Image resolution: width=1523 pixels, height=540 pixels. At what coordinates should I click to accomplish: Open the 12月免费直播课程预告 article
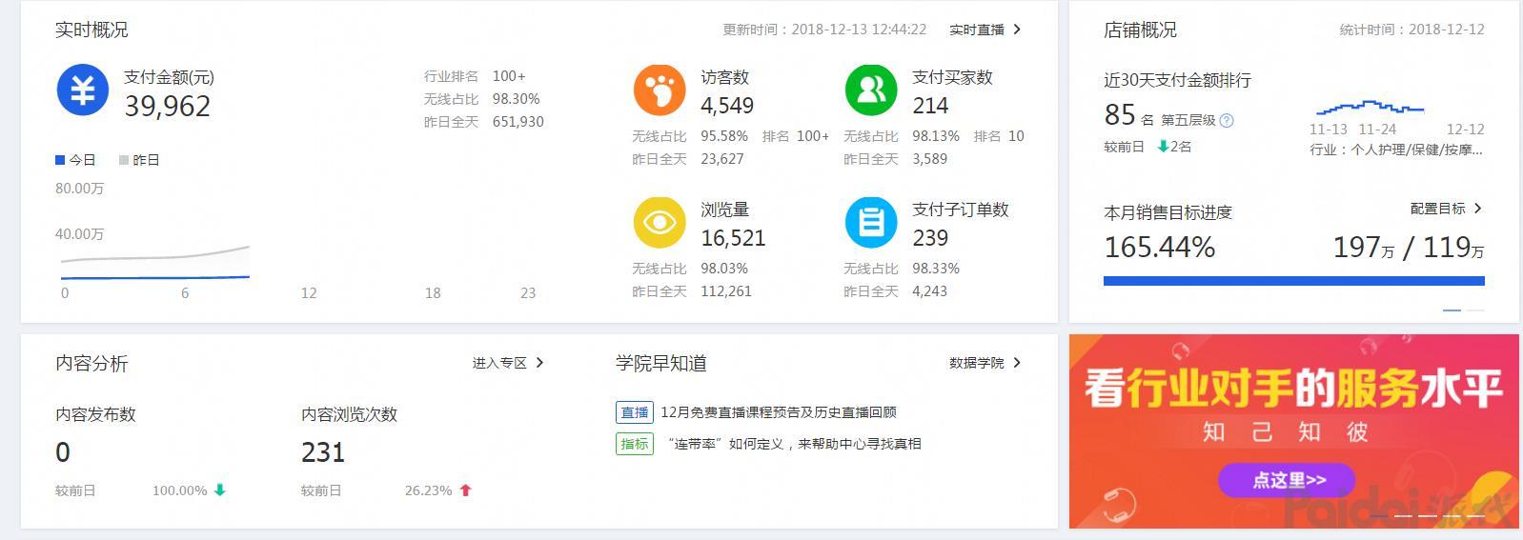pos(779,412)
